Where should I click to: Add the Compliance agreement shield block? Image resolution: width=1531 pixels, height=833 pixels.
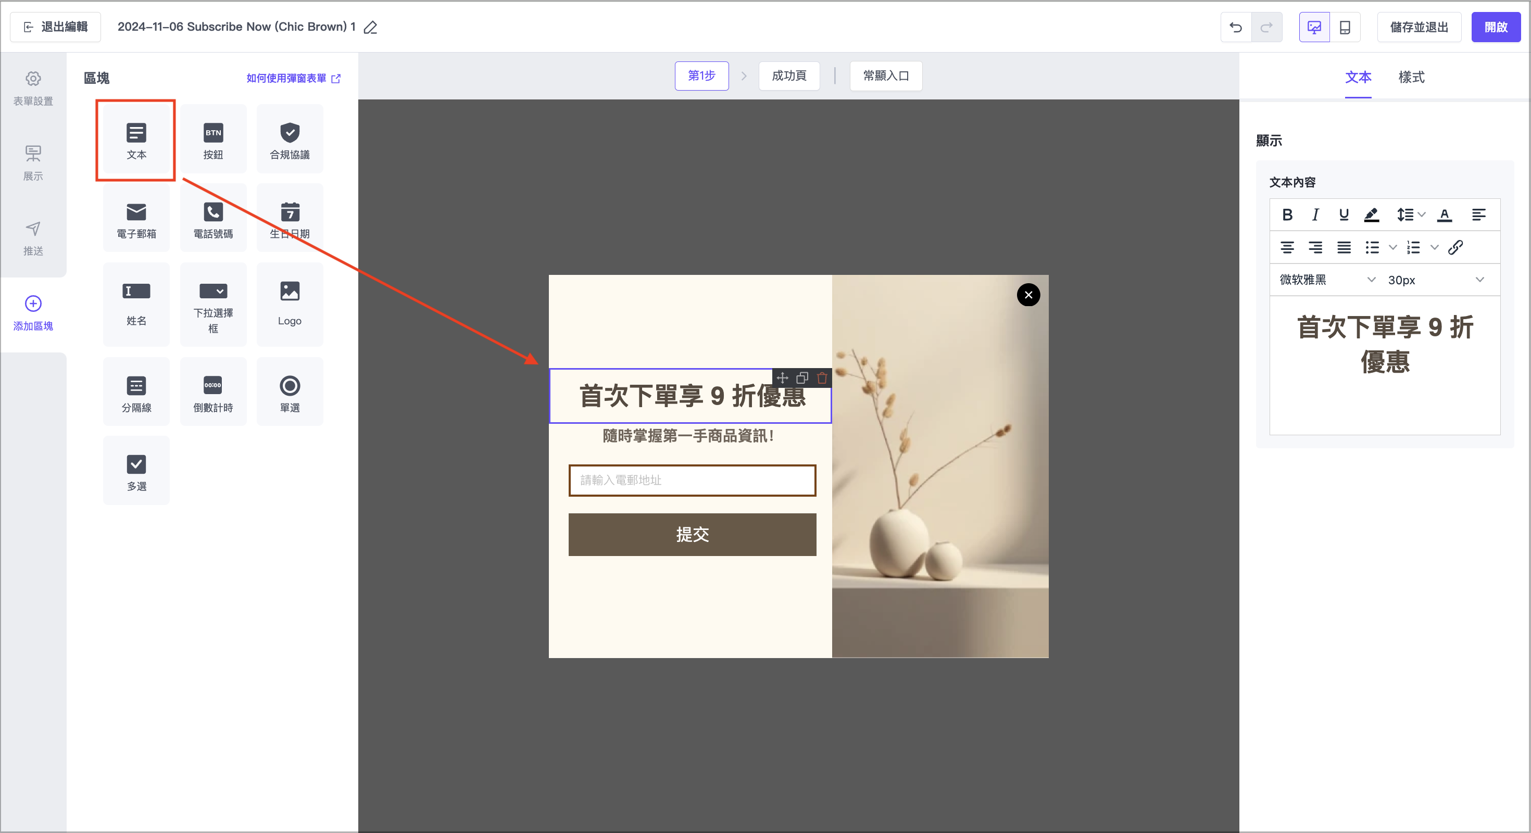click(x=290, y=139)
